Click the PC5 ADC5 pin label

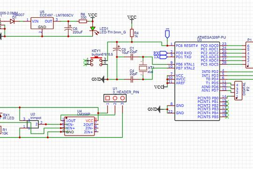pyautogui.click(x=209, y=64)
